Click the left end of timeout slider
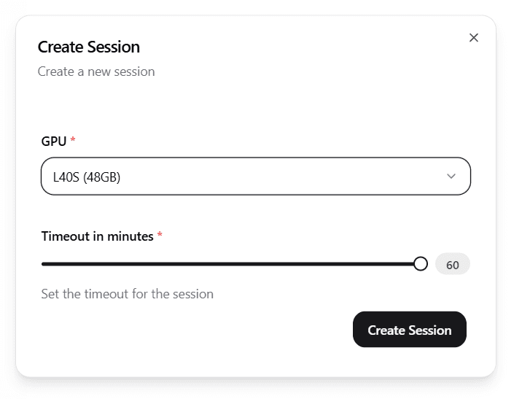Viewport: 522px width, 399px height. tap(43, 264)
